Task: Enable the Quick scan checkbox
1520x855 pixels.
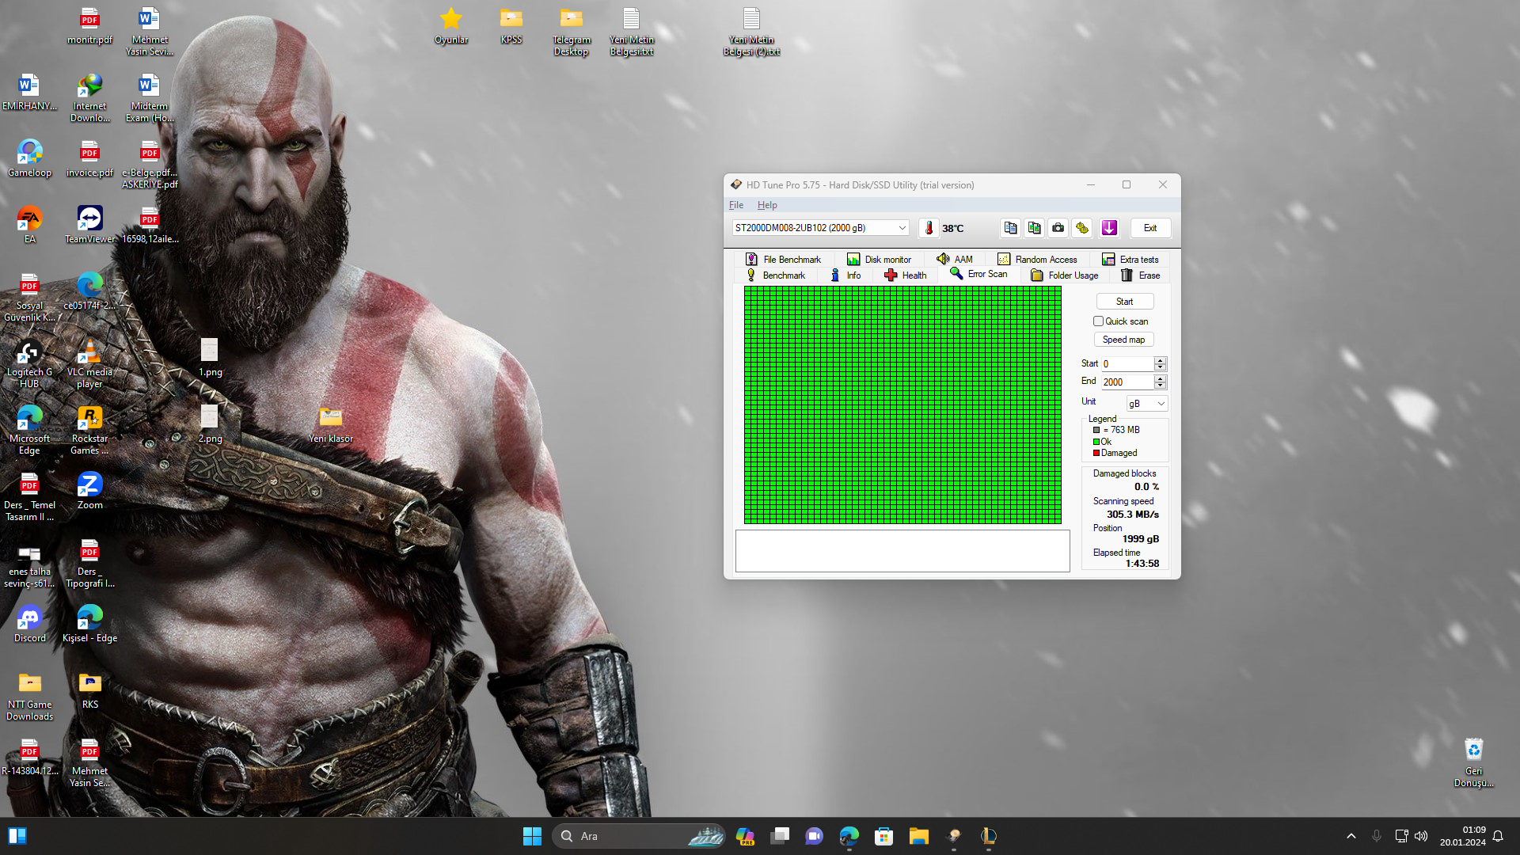Action: tap(1098, 321)
